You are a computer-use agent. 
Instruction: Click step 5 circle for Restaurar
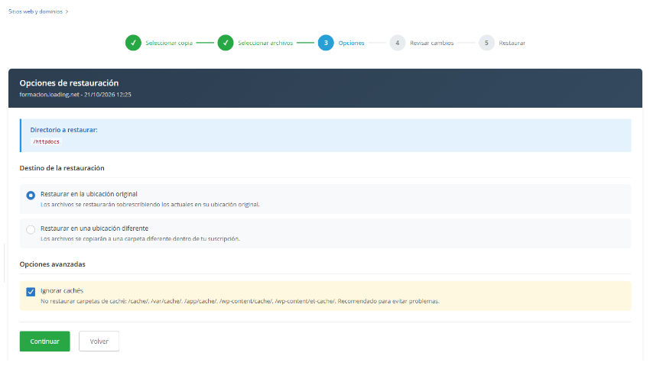click(486, 43)
